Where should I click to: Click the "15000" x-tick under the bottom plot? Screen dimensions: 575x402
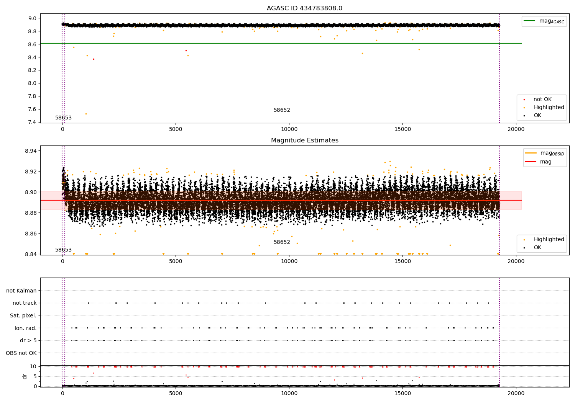click(402, 393)
